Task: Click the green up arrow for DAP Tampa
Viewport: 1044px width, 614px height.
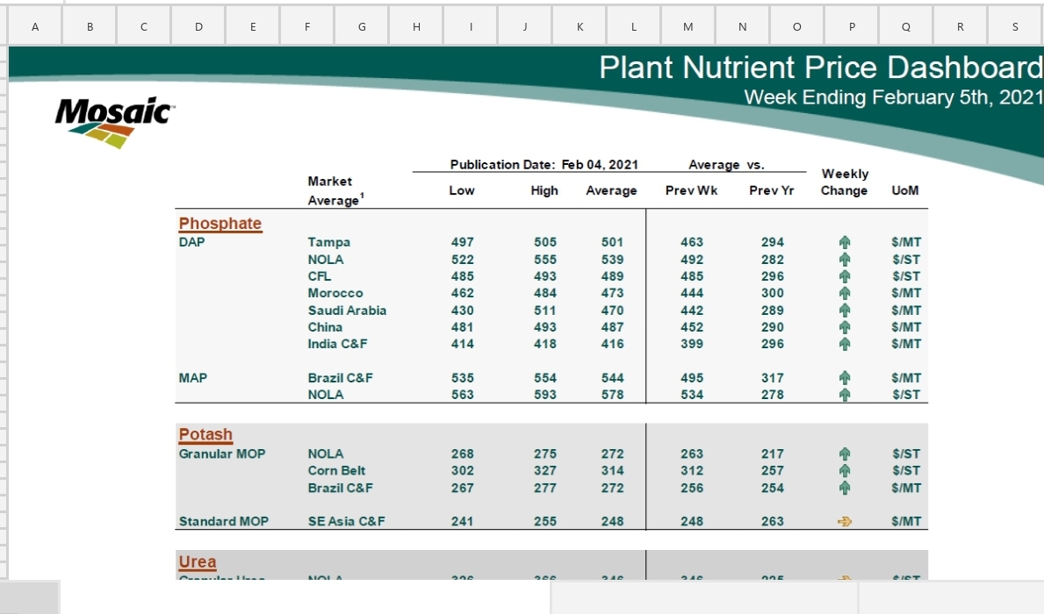Action: pos(845,242)
